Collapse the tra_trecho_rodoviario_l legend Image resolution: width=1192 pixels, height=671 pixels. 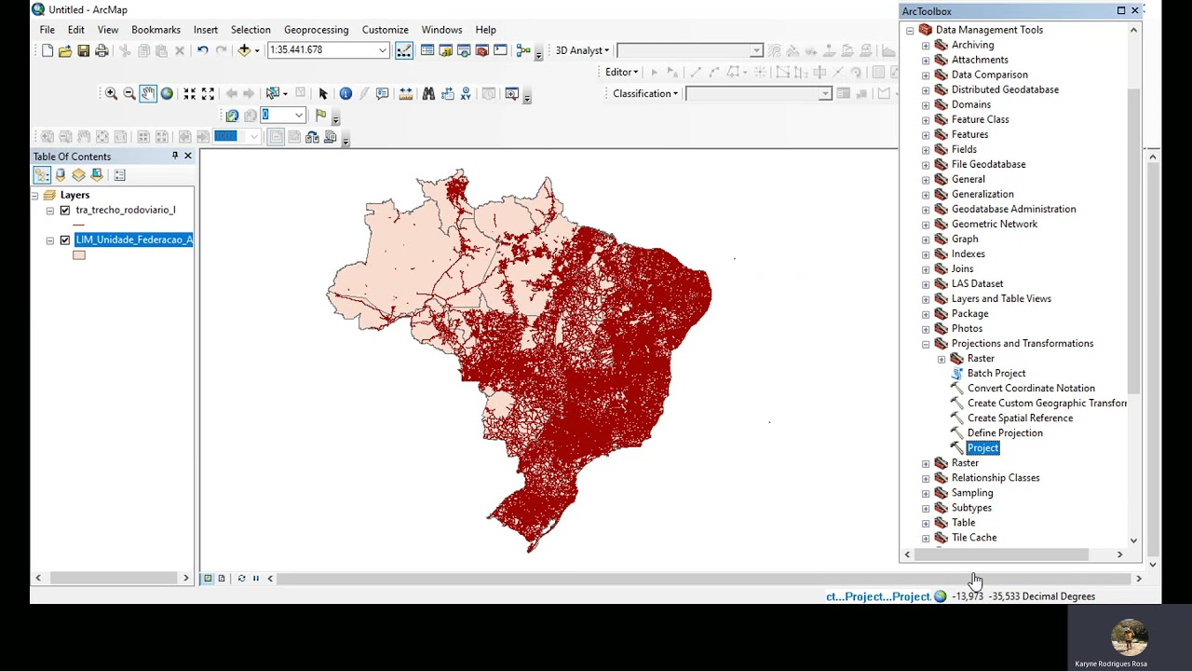[50, 211]
